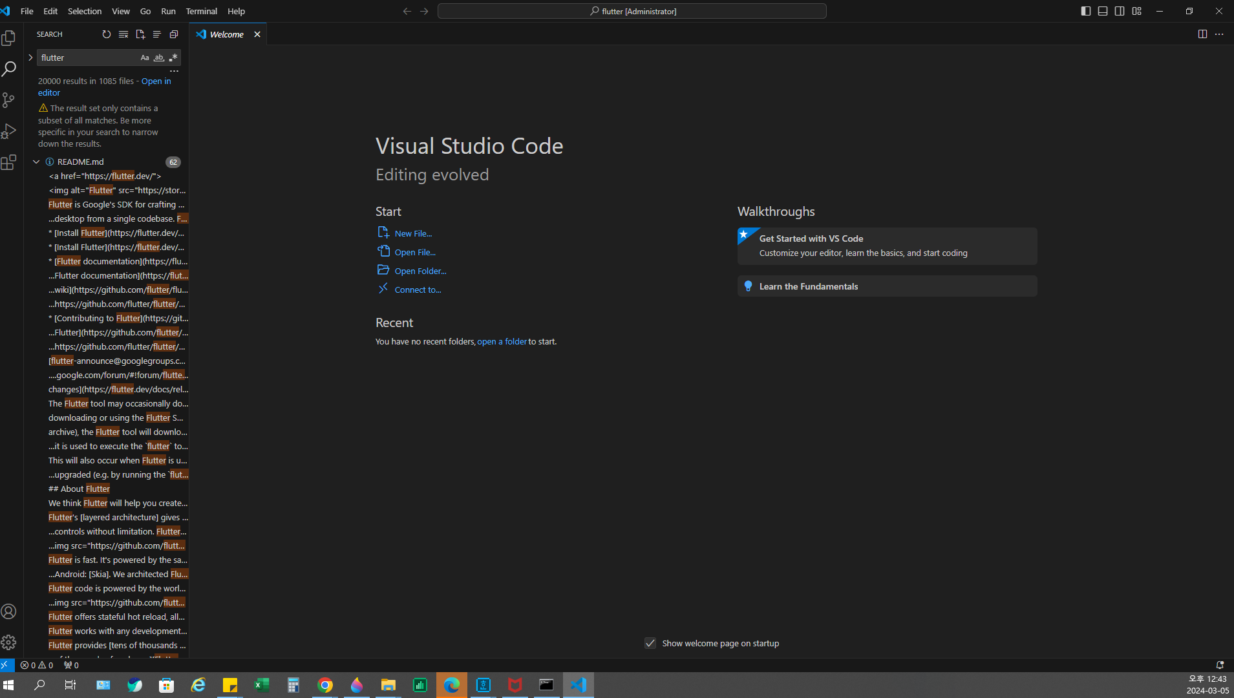This screenshot has height=698, width=1234.
Task: Open the Search view in activity bar
Action: pyautogui.click(x=9, y=69)
